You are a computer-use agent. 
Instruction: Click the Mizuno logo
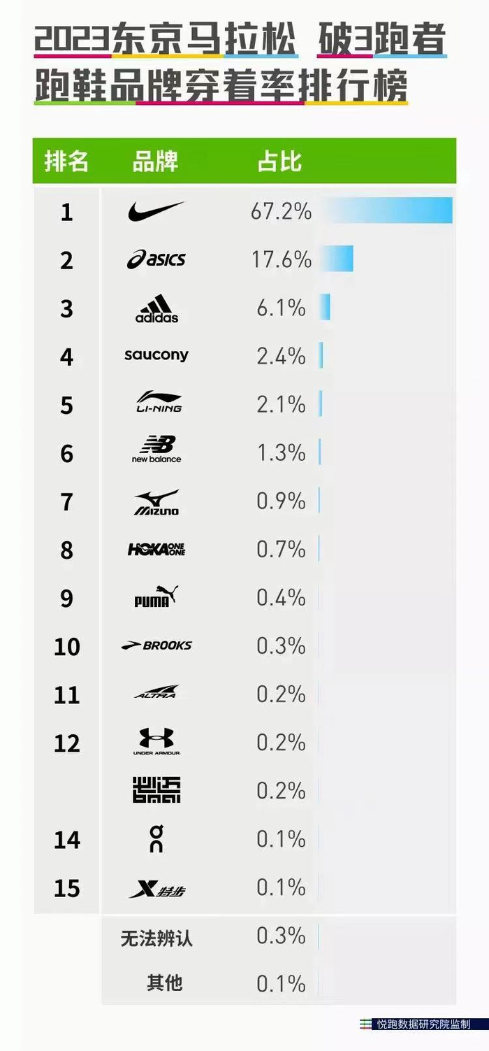(x=156, y=501)
